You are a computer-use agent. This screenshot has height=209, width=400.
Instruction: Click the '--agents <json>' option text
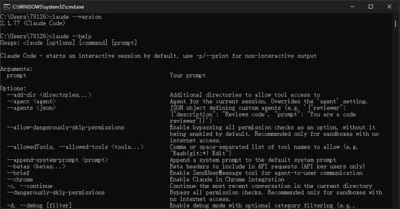click(31, 108)
